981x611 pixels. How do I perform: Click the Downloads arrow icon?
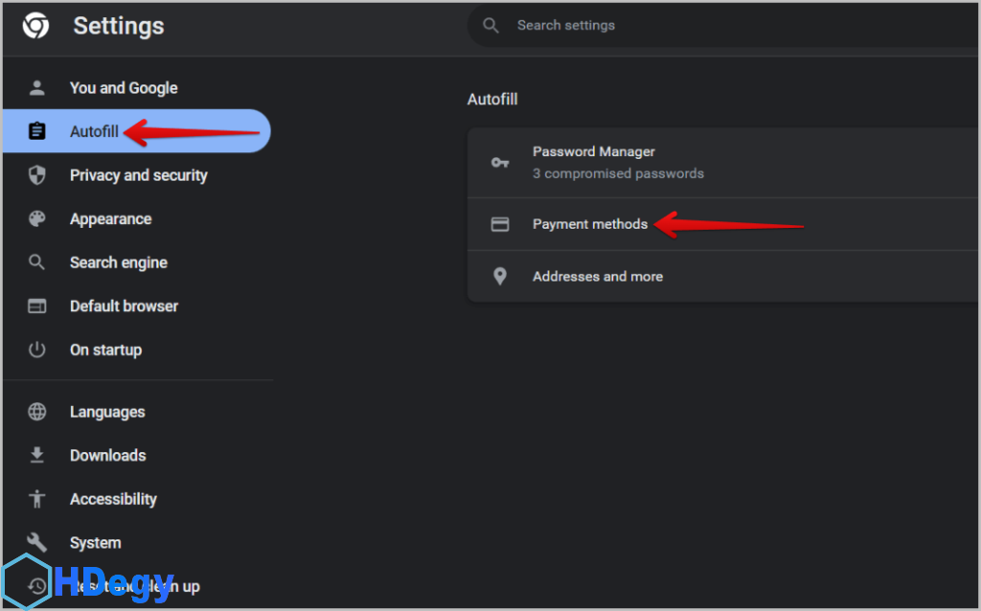37,456
